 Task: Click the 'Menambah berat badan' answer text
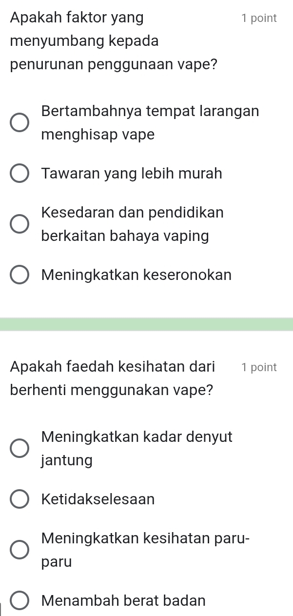(123, 601)
